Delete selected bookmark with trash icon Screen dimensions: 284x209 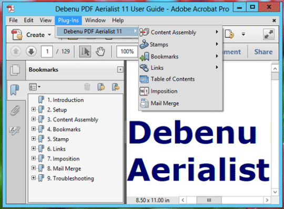[x=87, y=87]
